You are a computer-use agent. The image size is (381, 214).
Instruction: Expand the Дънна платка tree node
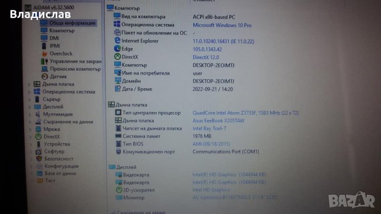(29, 84)
